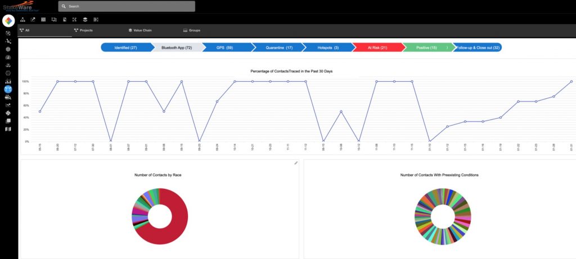This screenshot has width=576, height=259.
Task: Click the external link icon in toolbar
Action: (33, 19)
